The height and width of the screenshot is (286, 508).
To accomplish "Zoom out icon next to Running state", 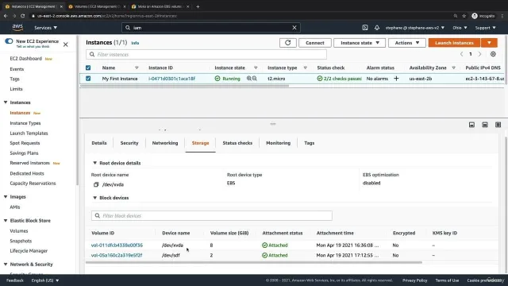I will coord(254,79).
